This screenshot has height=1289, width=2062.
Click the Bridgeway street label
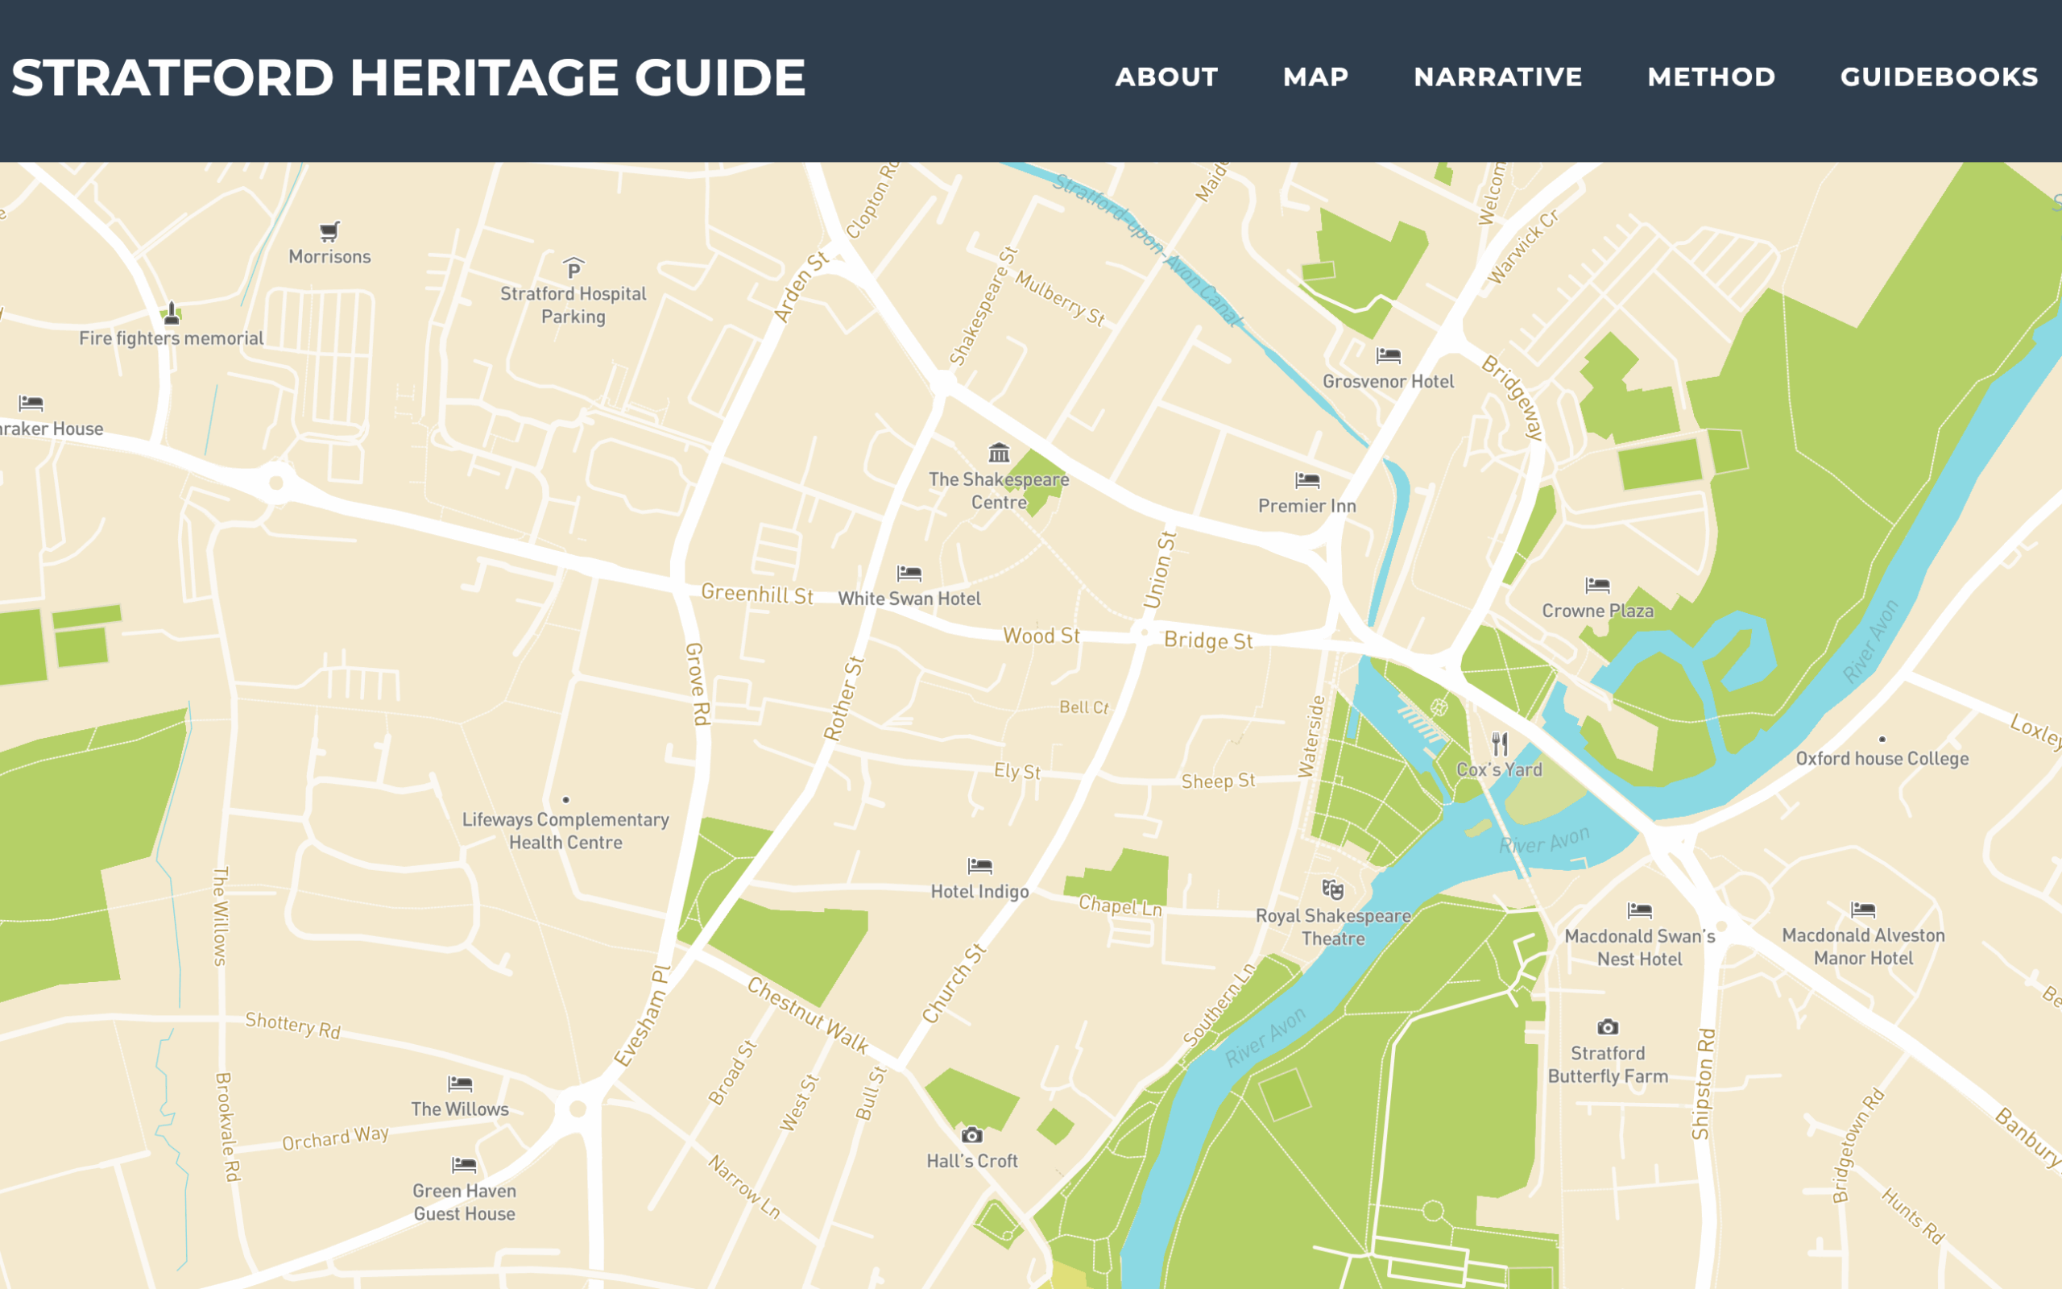point(1513,398)
